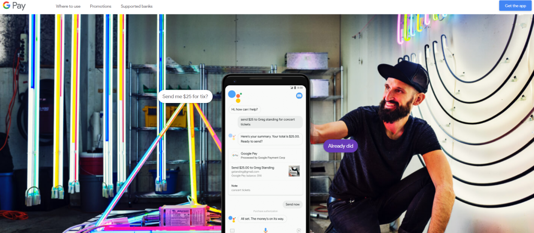Click the Send me $25 for tix bubble
Screen dimensions: 534x233
pyautogui.click(x=185, y=96)
